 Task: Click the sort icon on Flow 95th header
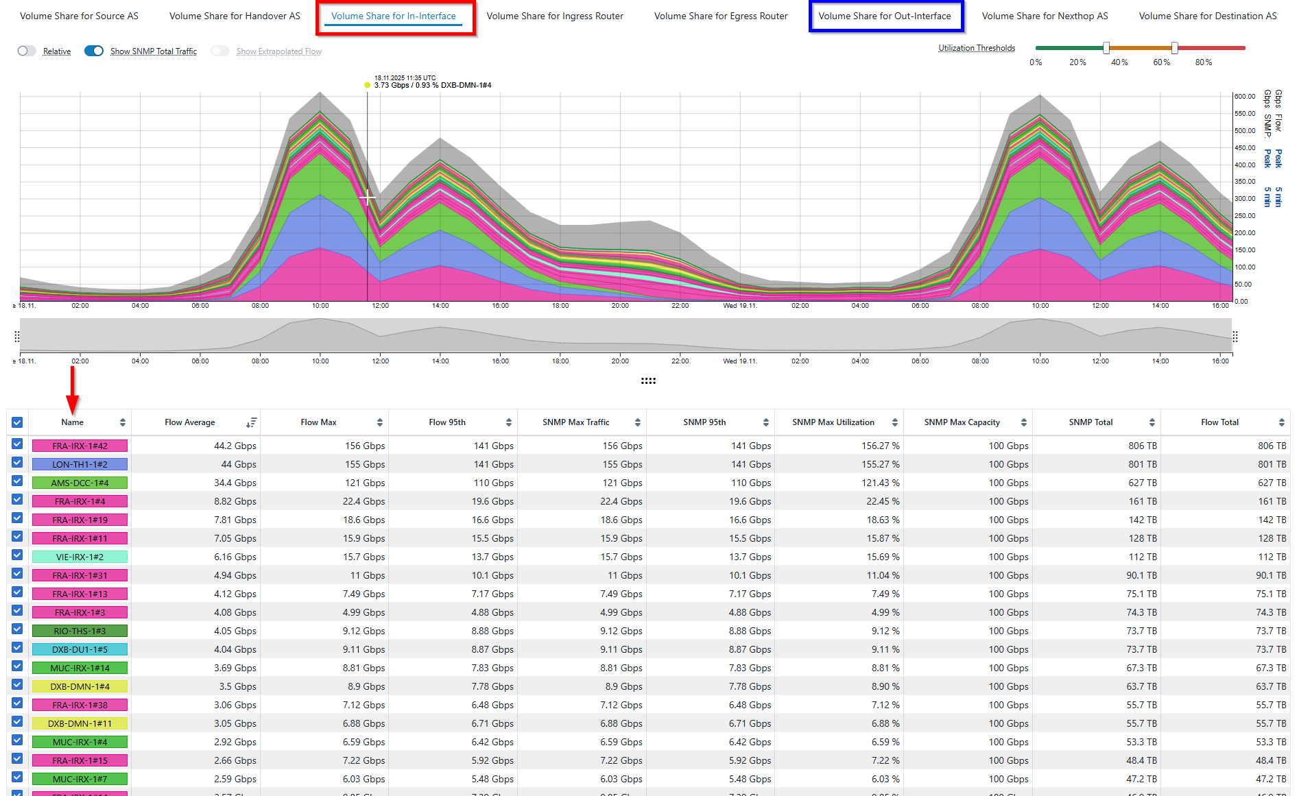pos(509,422)
